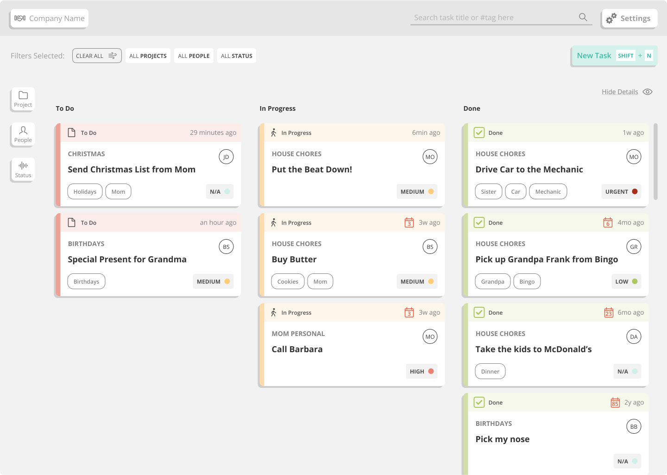Screen dimensions: 667x475
Task: Click document icon on Send Christmas List card
Action: point(72,133)
